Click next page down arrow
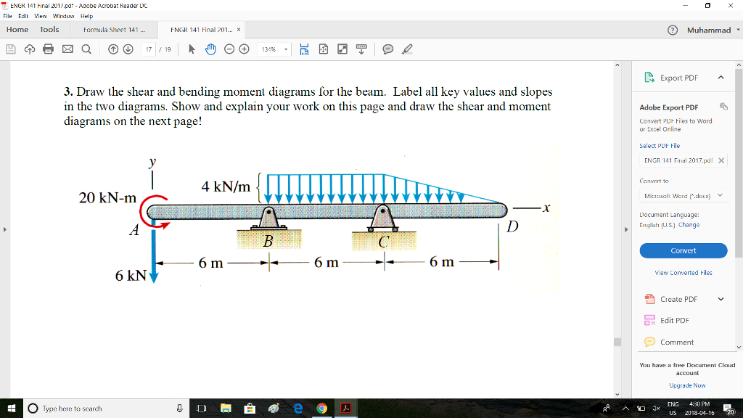Screen dimensions: 743x418 (127, 49)
